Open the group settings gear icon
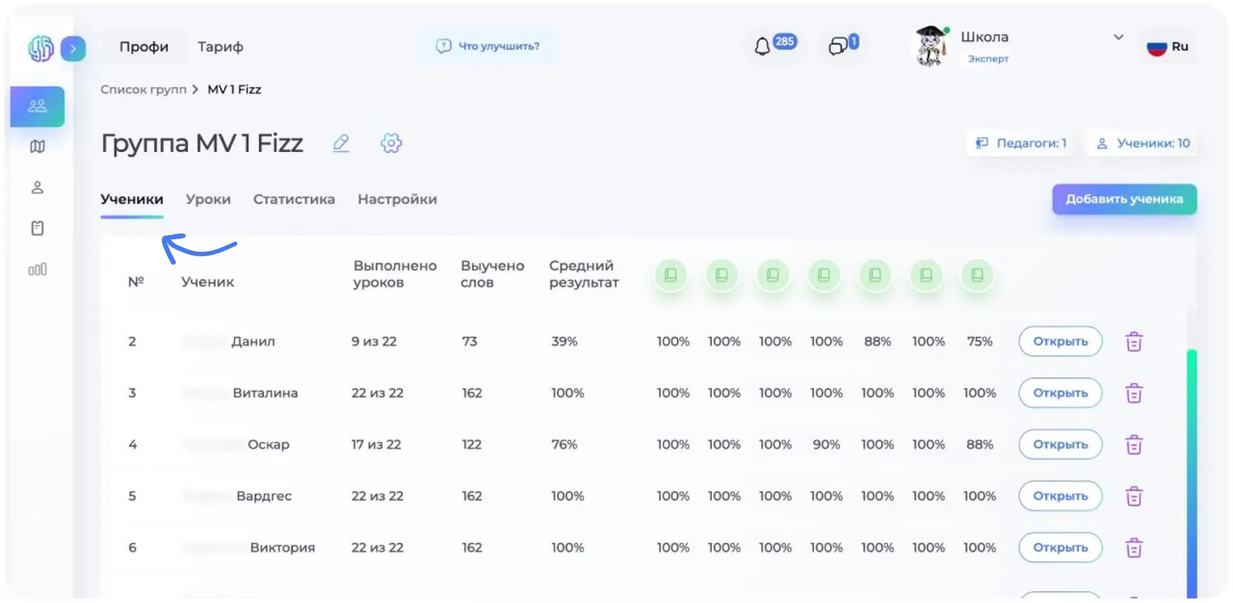Screen dimensions: 1233x603 390,143
